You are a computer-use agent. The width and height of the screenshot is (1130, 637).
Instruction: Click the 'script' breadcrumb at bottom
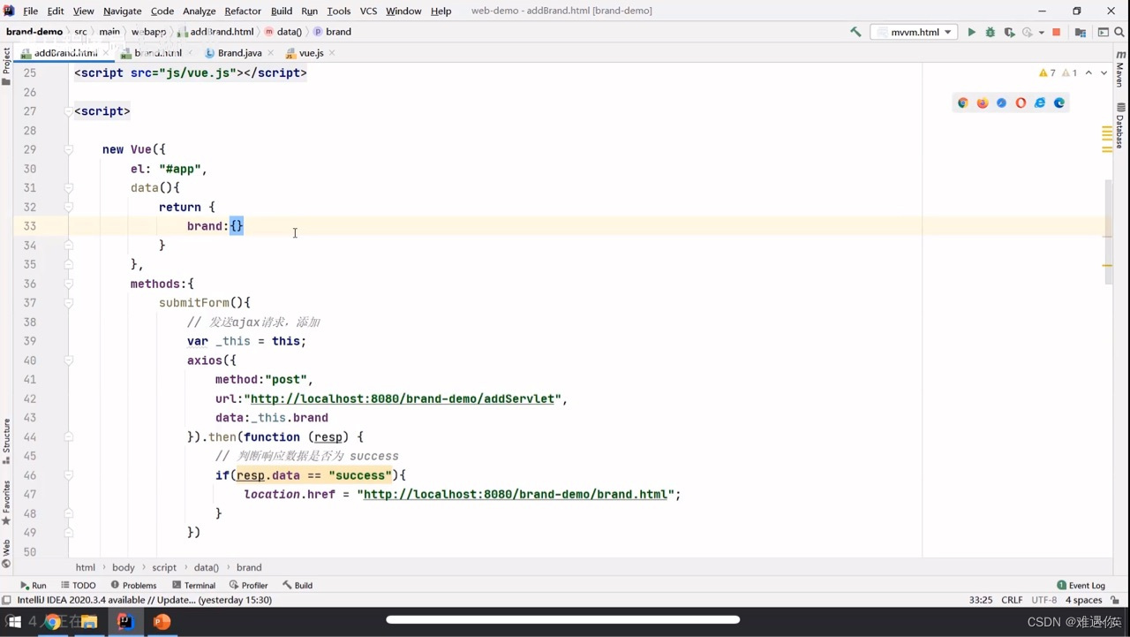(x=164, y=567)
